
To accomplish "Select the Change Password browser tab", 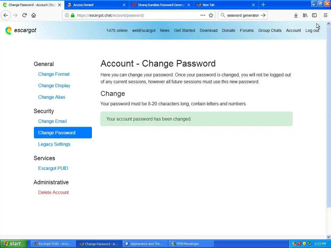I will tap(32, 5).
